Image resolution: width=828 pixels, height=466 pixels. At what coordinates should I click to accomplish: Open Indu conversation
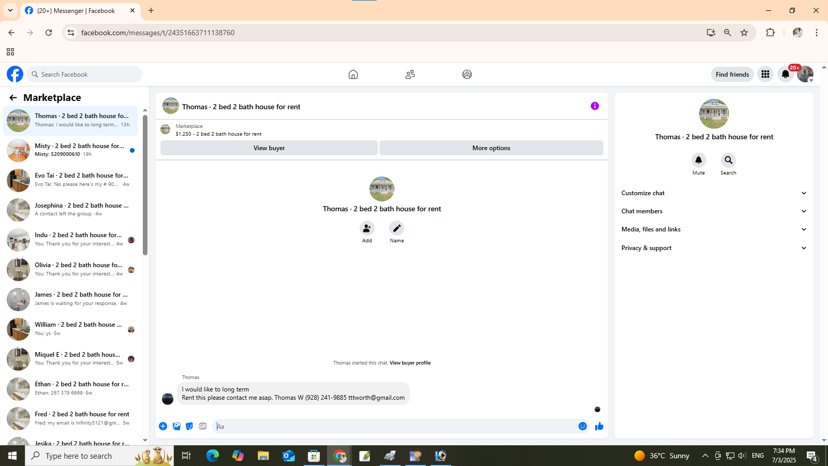coord(71,239)
